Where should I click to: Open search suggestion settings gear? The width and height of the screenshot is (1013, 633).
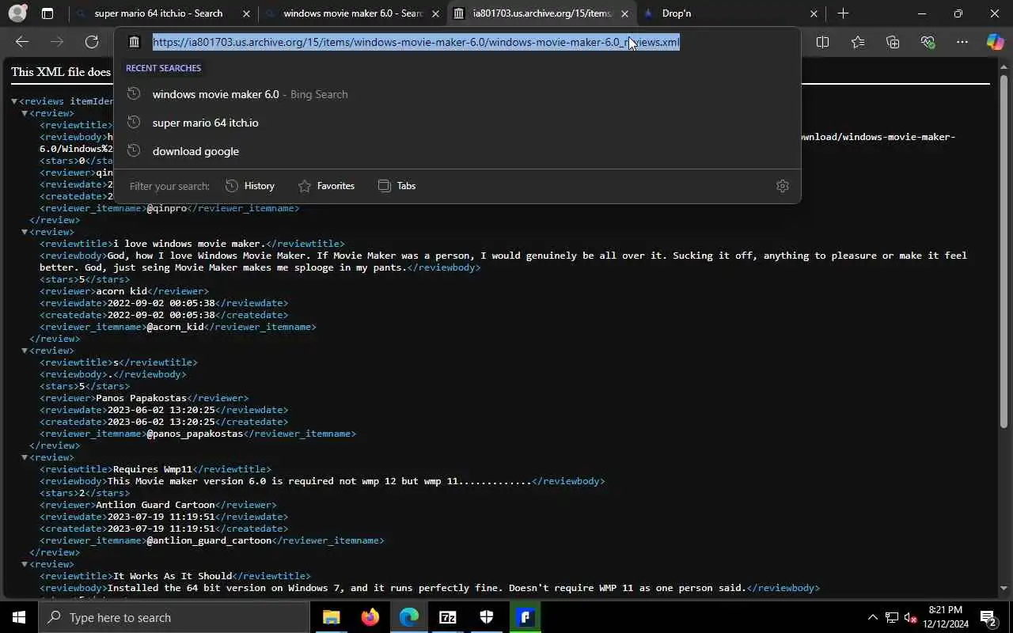click(x=783, y=186)
